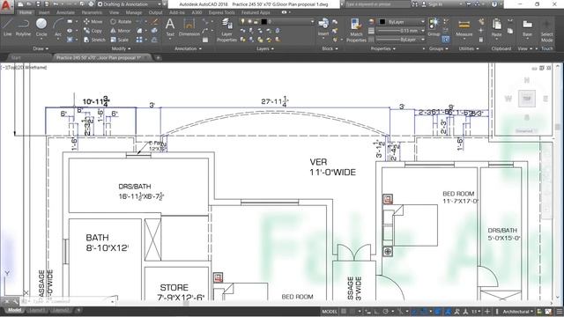Click the Copy tool in Modify panel
This screenshot has width=564, height=317.
[x=93, y=31]
